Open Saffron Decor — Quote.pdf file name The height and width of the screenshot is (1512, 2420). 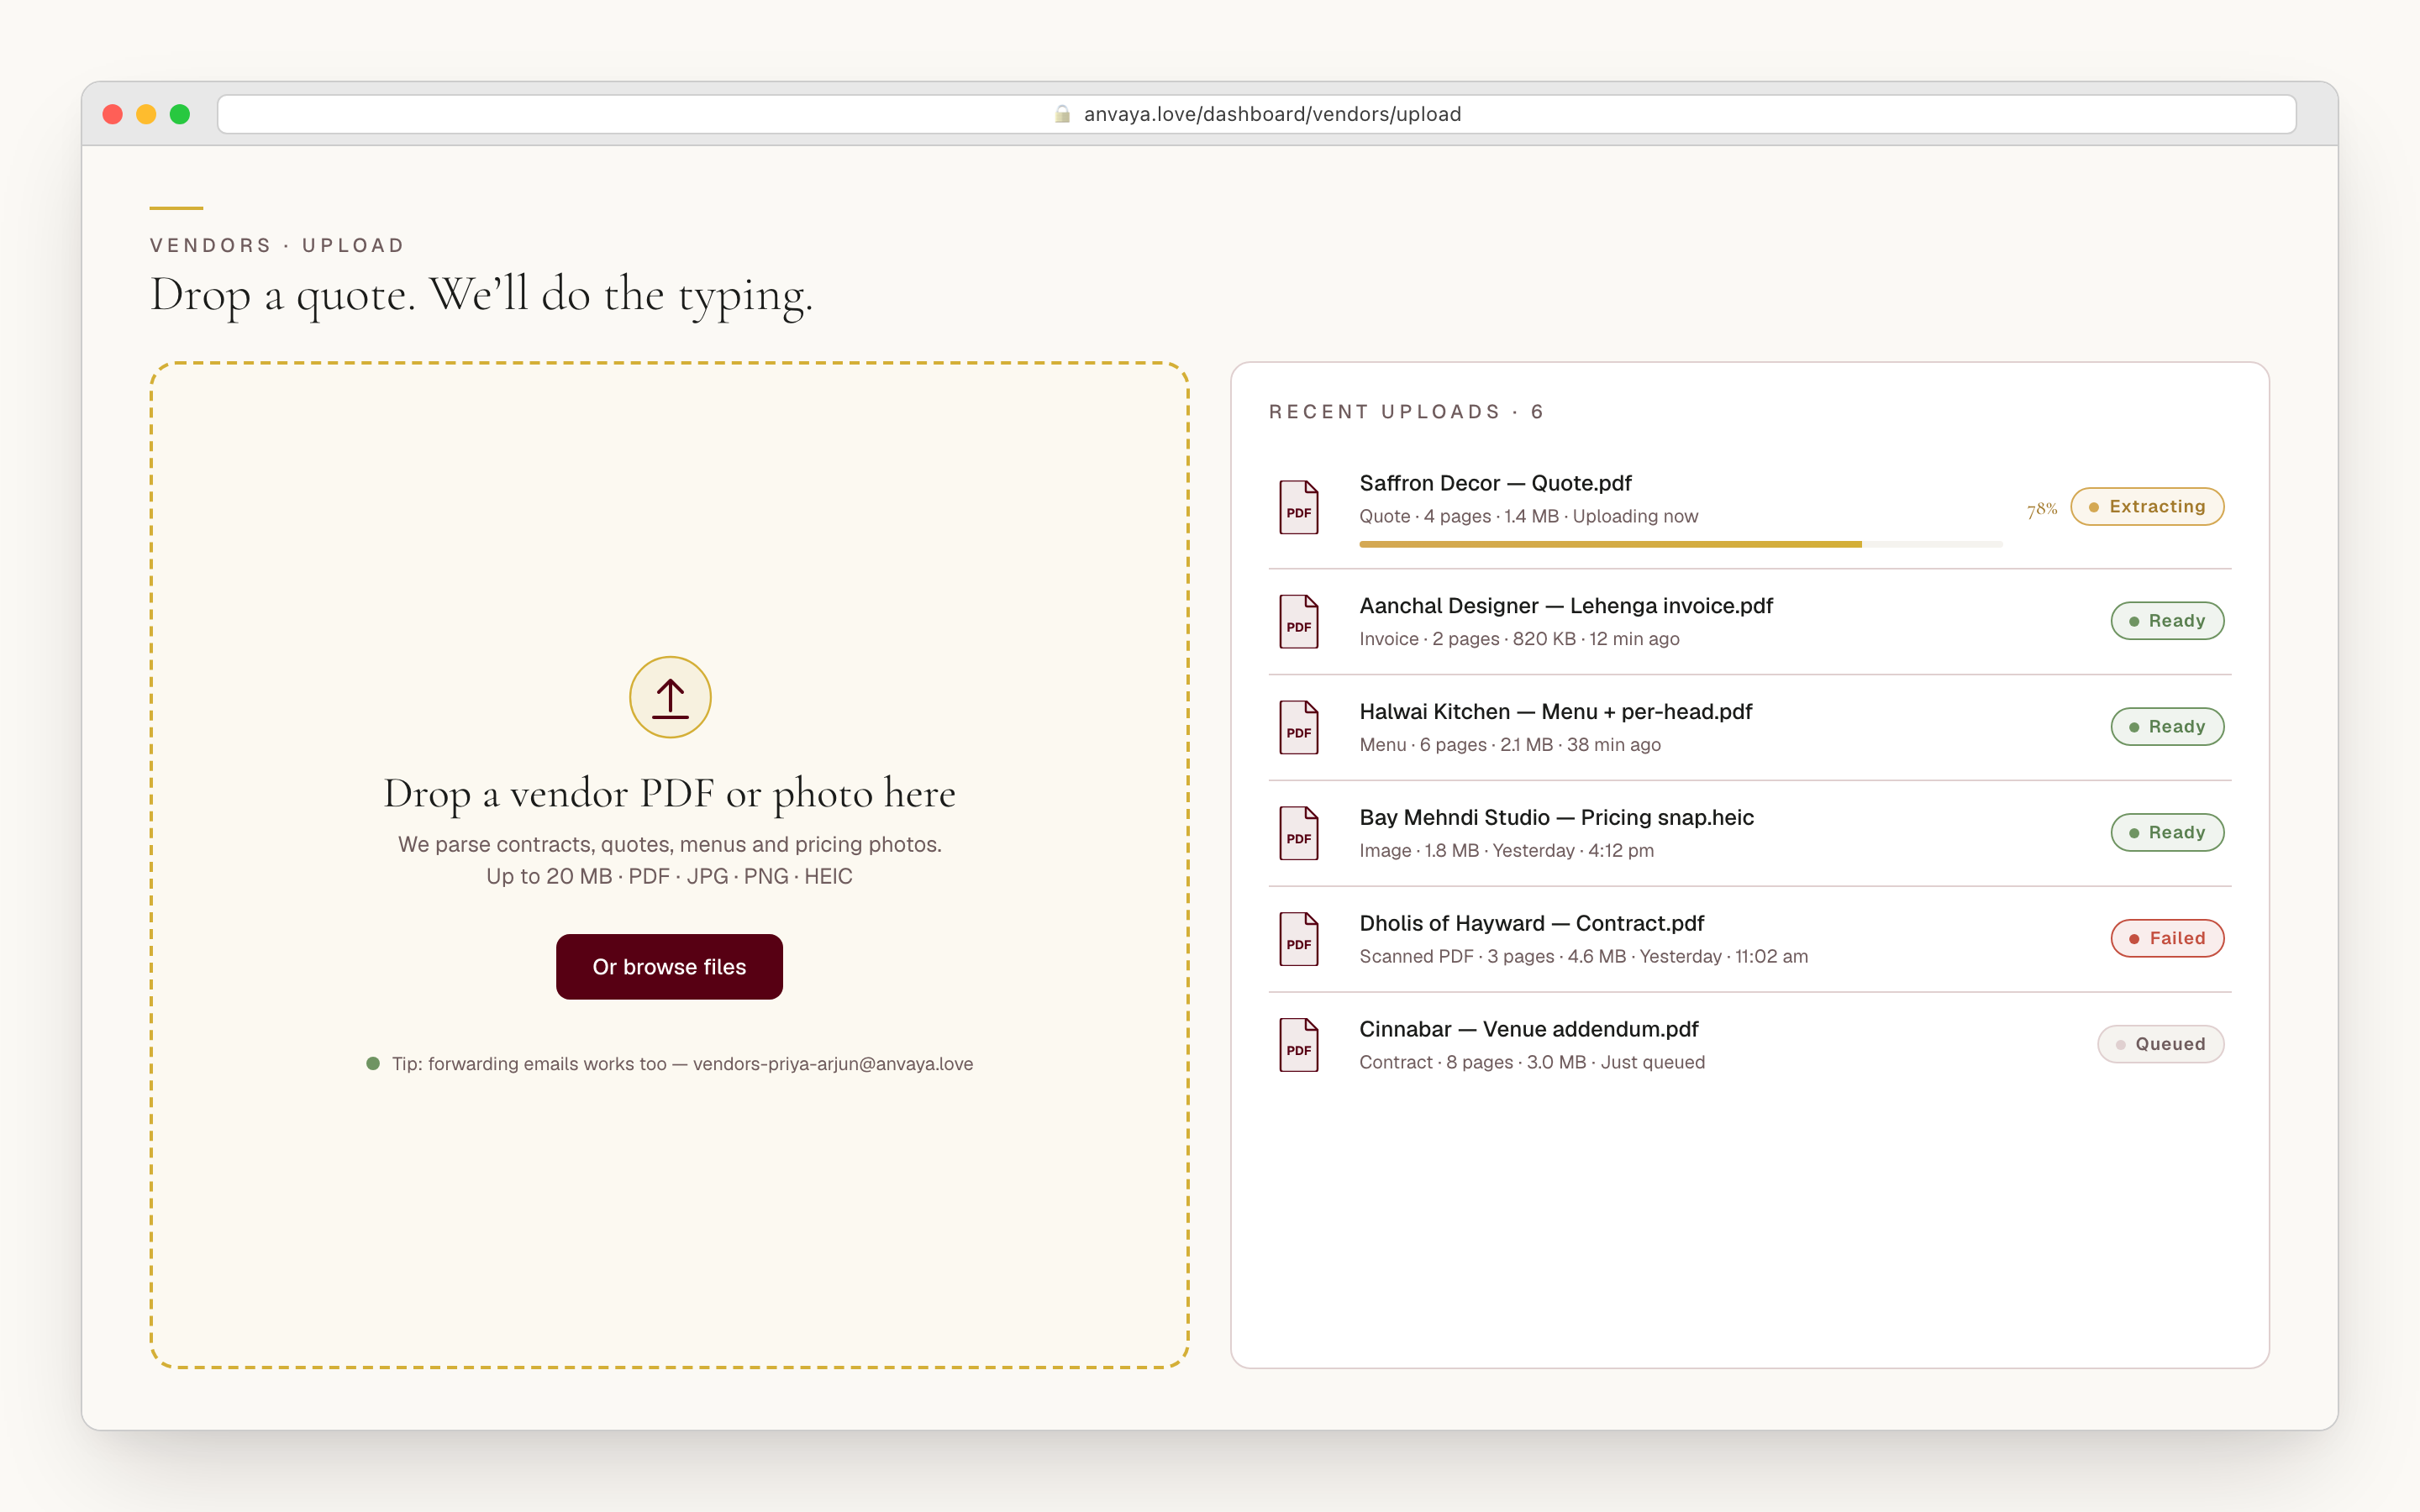pyautogui.click(x=1495, y=483)
